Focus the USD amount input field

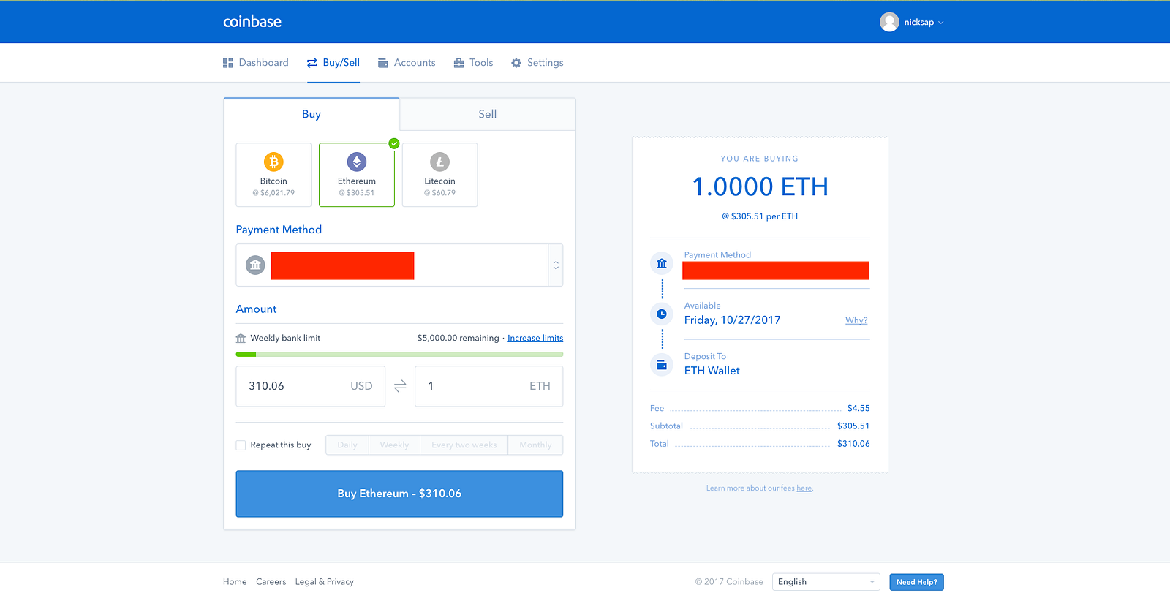310,386
